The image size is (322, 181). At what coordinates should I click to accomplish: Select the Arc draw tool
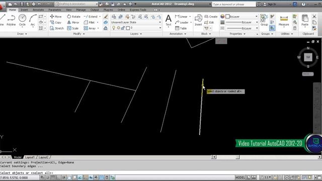coord(33,20)
